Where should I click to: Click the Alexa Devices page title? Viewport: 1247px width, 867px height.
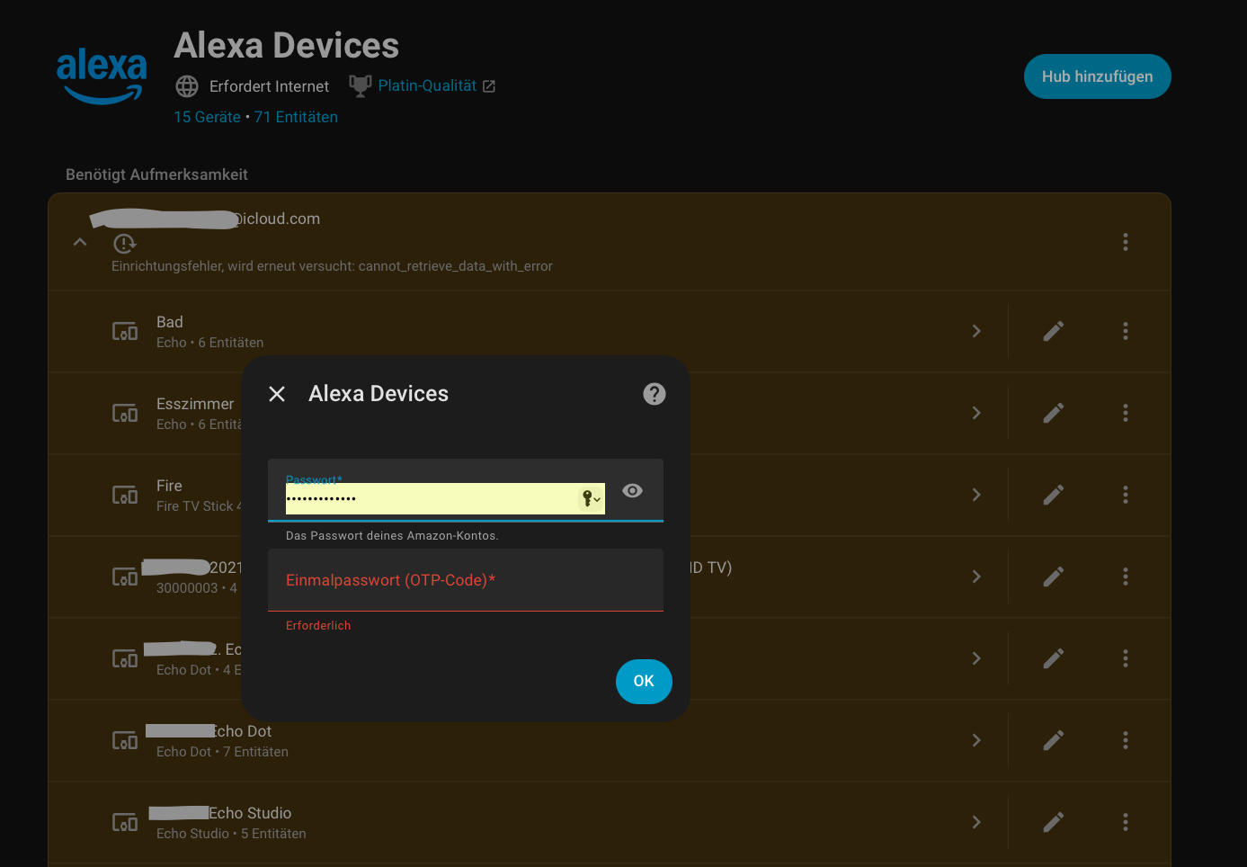tap(287, 46)
